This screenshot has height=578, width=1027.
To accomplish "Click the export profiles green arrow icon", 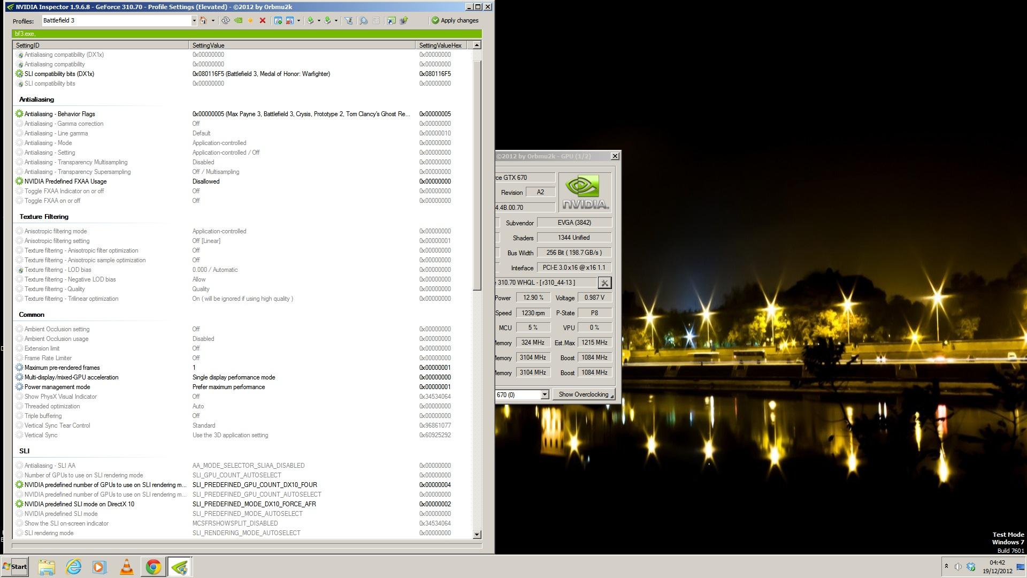I will pyautogui.click(x=310, y=20).
